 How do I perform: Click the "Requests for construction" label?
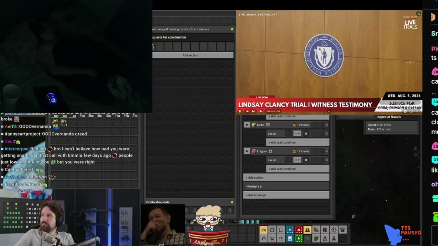(169, 37)
